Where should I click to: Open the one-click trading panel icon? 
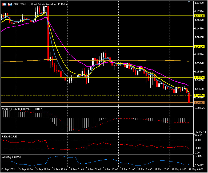4,4
